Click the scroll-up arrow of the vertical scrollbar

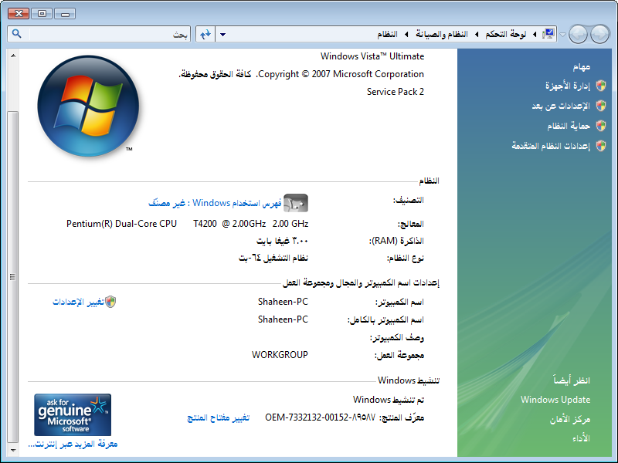click(13, 56)
